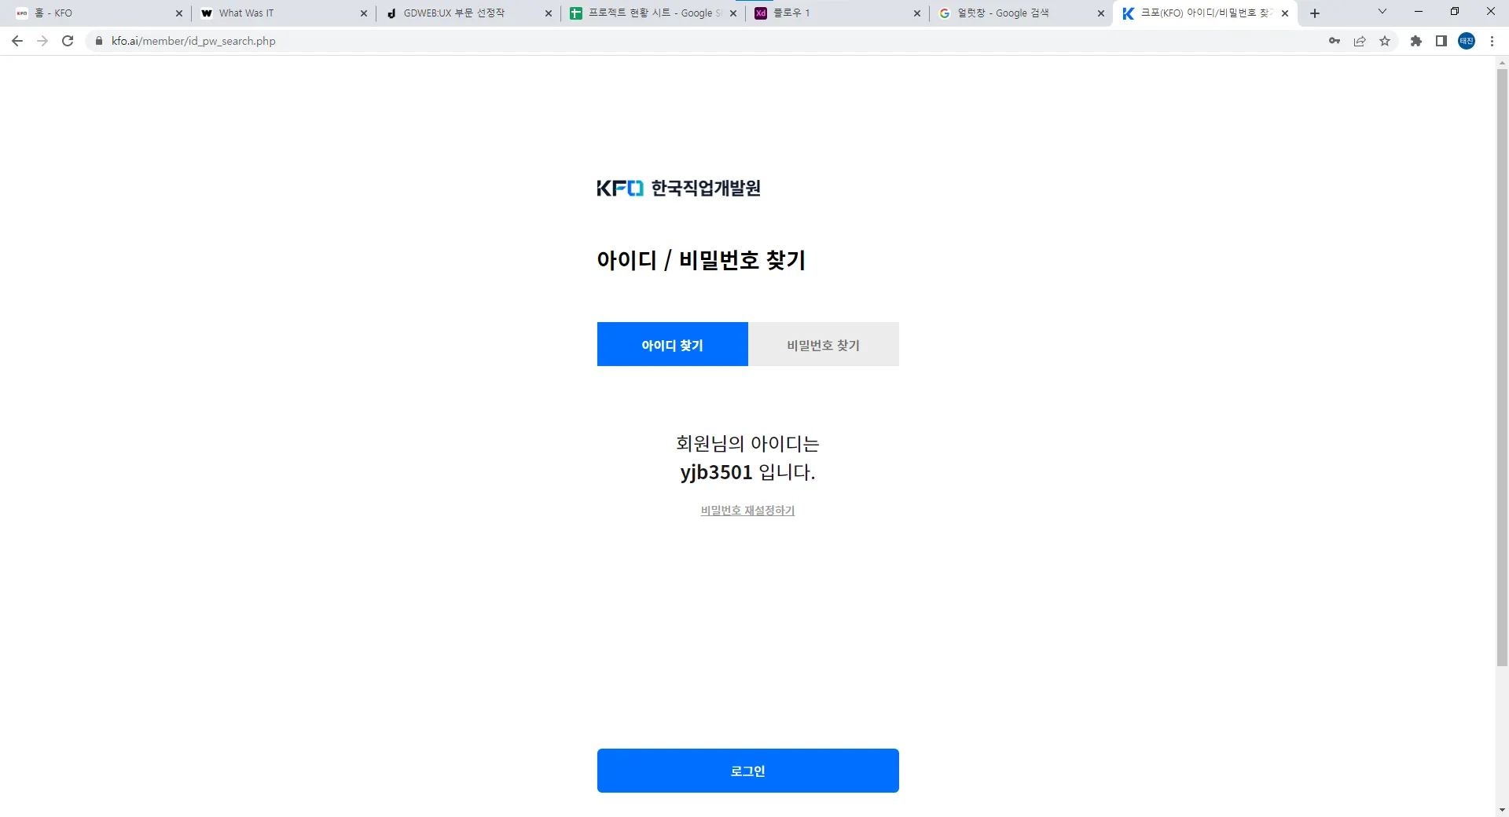Click the browser back arrow icon
The height and width of the screenshot is (817, 1509).
[x=17, y=41]
